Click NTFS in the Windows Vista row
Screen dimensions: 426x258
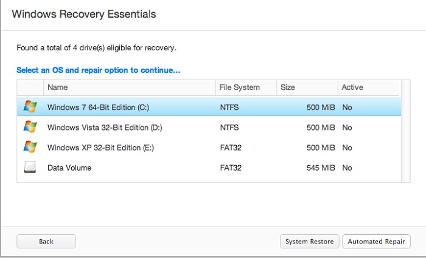pyautogui.click(x=229, y=127)
